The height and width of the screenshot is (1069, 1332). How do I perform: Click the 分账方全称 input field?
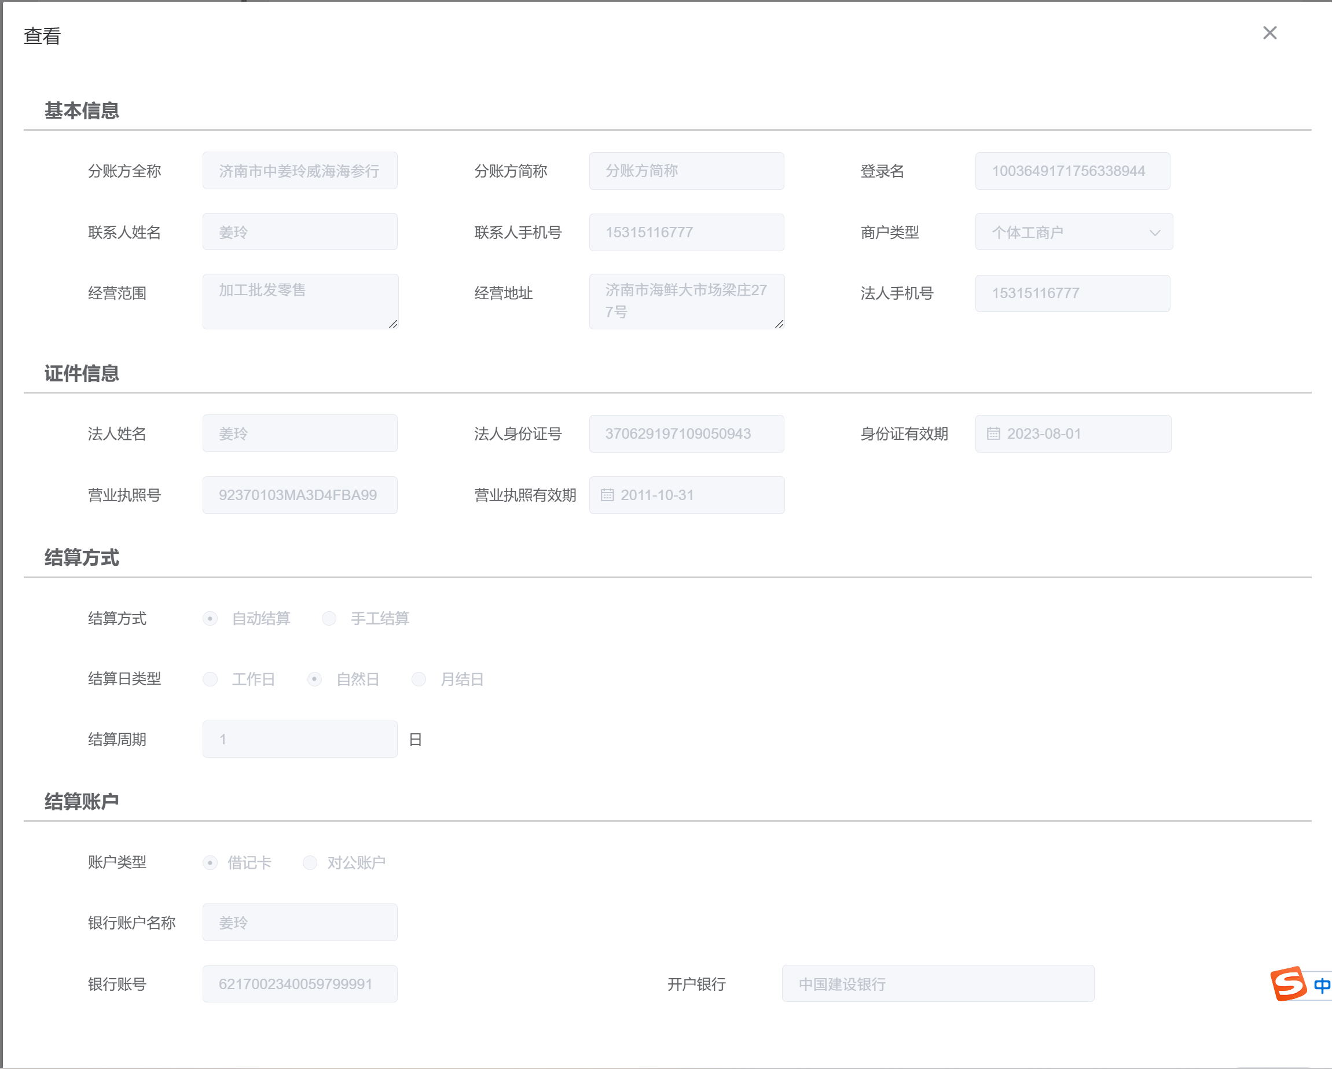click(300, 171)
